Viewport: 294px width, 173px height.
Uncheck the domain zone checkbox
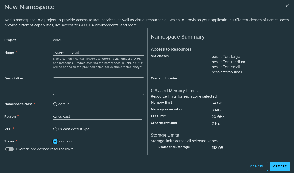point(55,141)
